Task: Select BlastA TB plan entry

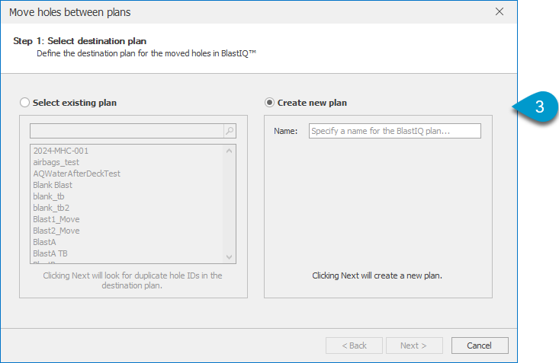Action: (50, 253)
